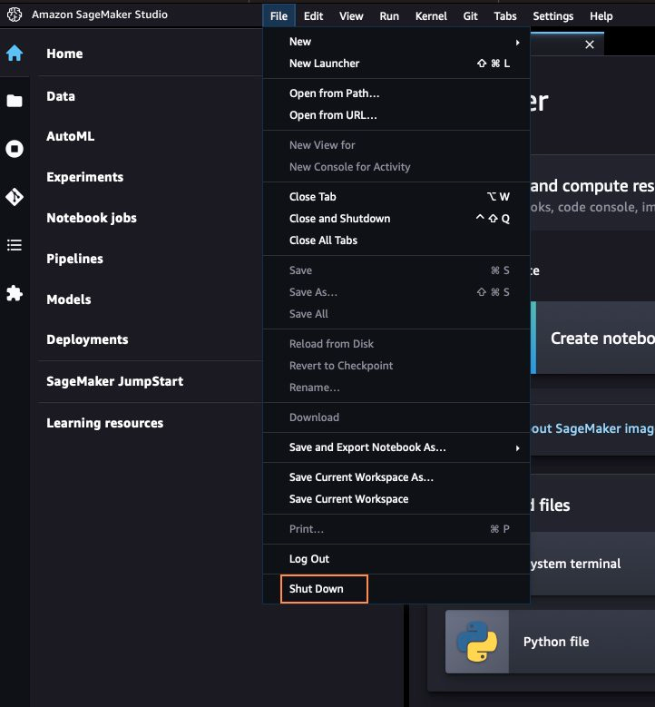Click the greyed Save All entry
Screen dimensions: 655x707
coord(396,314)
